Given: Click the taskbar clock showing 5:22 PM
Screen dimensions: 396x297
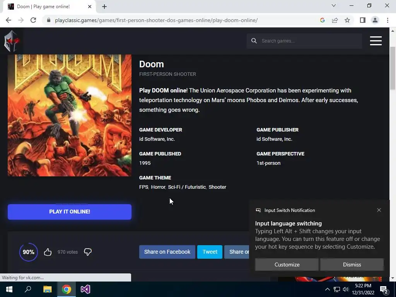Looking at the screenshot, I should point(363,289).
